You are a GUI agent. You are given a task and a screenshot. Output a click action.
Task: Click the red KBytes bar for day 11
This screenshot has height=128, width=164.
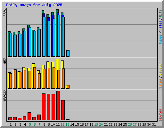coord(58,106)
